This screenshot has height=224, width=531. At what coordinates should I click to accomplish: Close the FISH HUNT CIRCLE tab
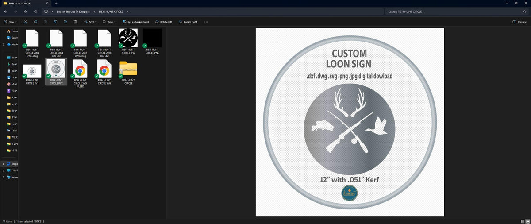(x=47, y=3)
